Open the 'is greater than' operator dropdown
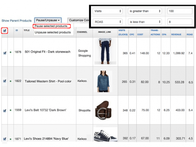Screen dimensions: 196x147 (145, 11)
